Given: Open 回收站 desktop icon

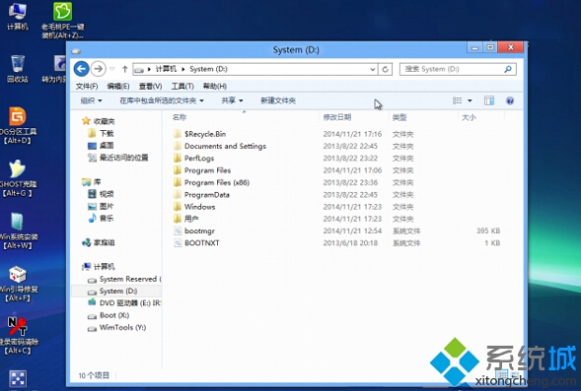Looking at the screenshot, I should point(17,69).
